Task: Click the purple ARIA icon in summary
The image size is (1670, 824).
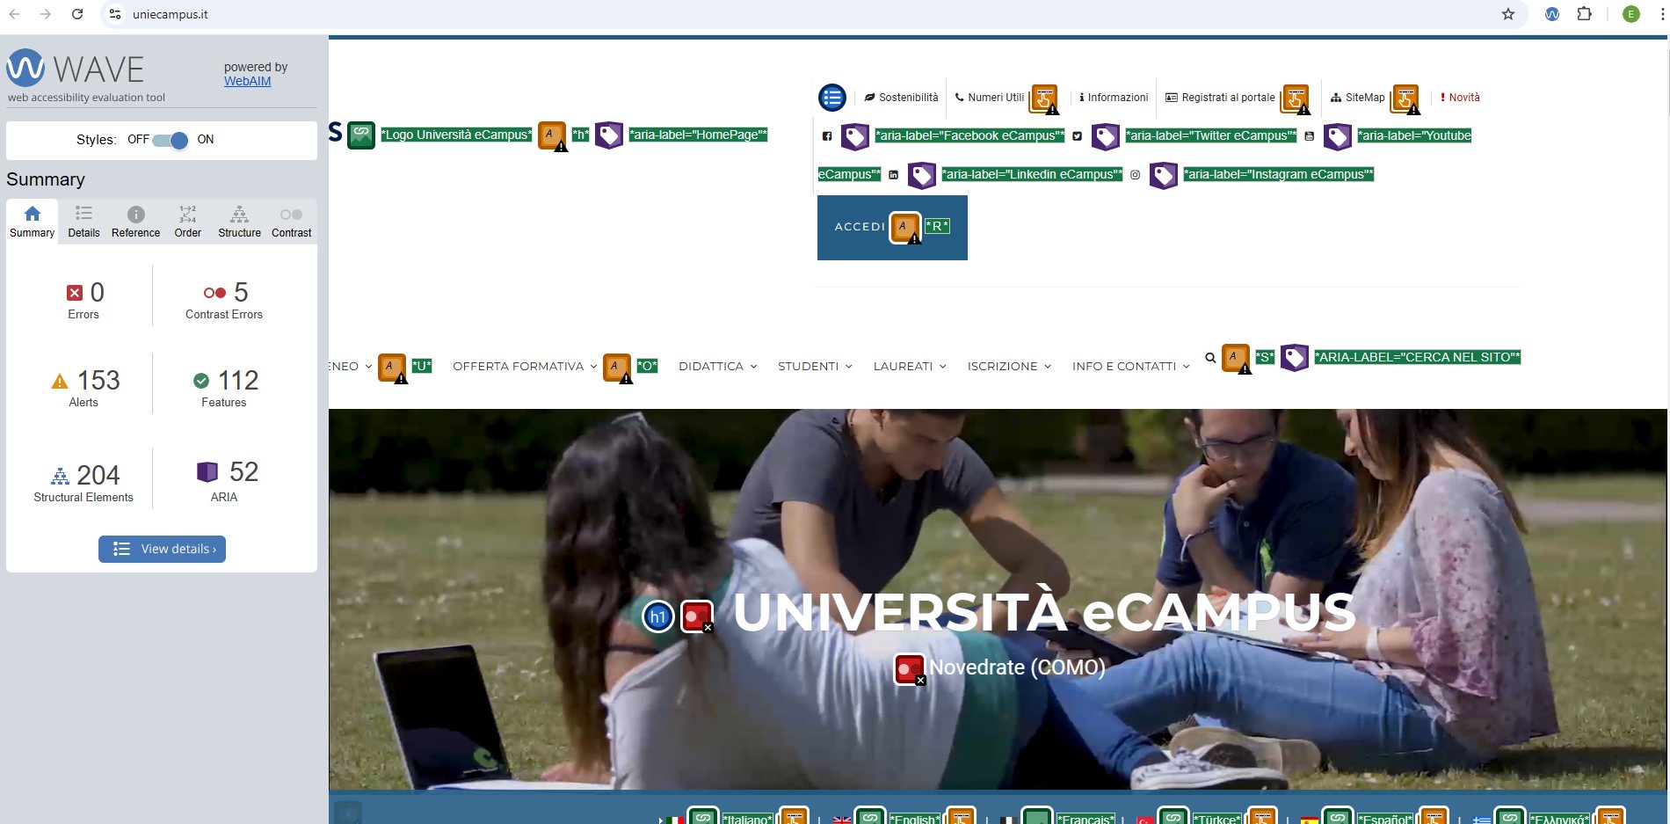Action: (x=207, y=472)
